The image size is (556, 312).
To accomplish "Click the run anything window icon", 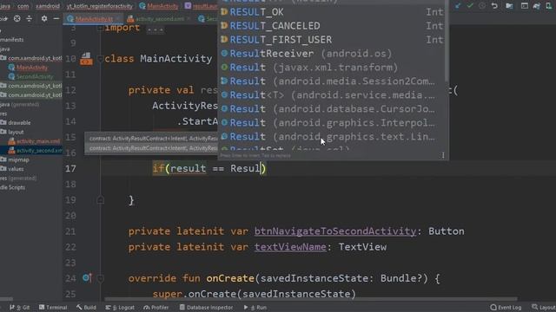I will 525,6.
